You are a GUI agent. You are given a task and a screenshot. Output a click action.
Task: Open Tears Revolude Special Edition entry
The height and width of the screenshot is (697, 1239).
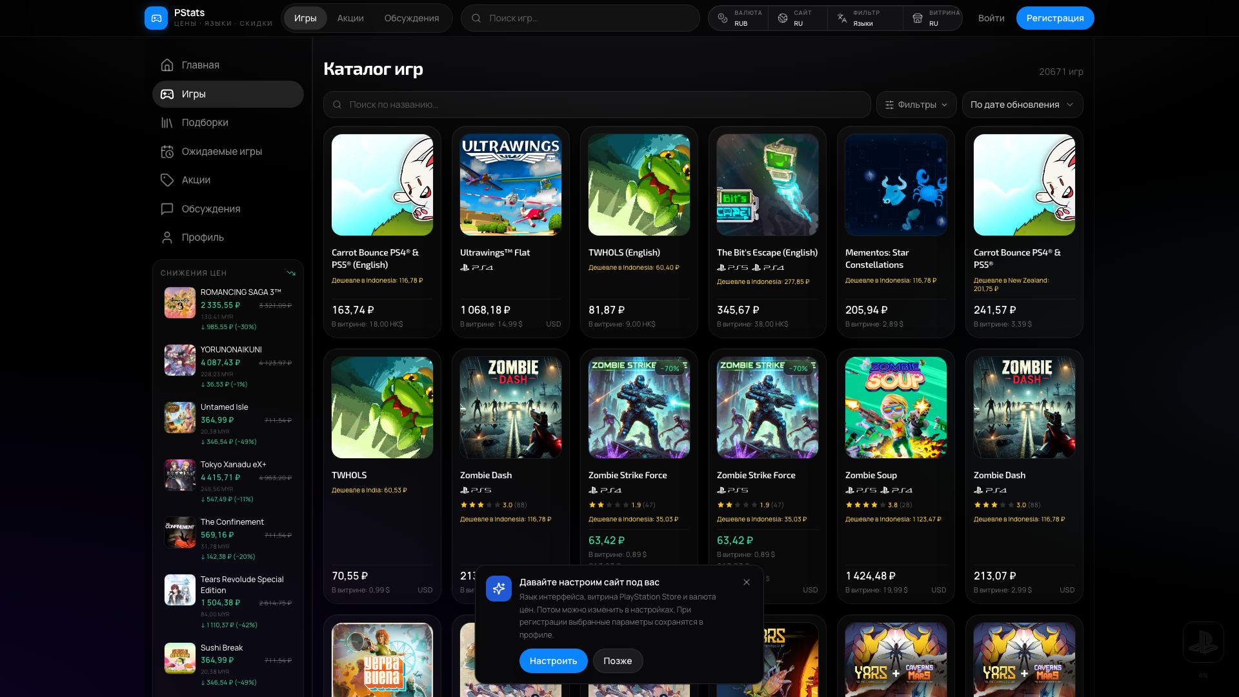[x=228, y=601]
